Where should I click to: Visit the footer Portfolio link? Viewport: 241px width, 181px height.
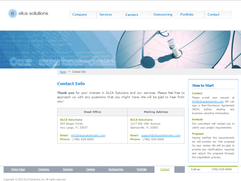click(x=142, y=169)
